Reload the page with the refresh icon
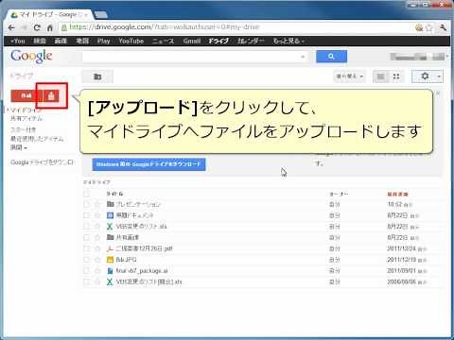Image resolution: width=454 pixels, height=340 pixels. (37, 27)
